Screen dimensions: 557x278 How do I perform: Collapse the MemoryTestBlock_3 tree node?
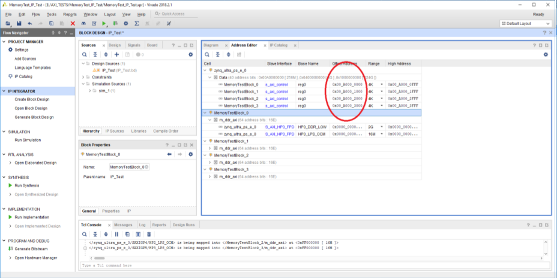(205, 169)
